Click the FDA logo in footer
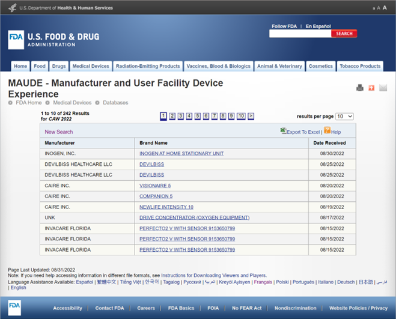Viewport: 396px width, 319px height. [x=14, y=308]
